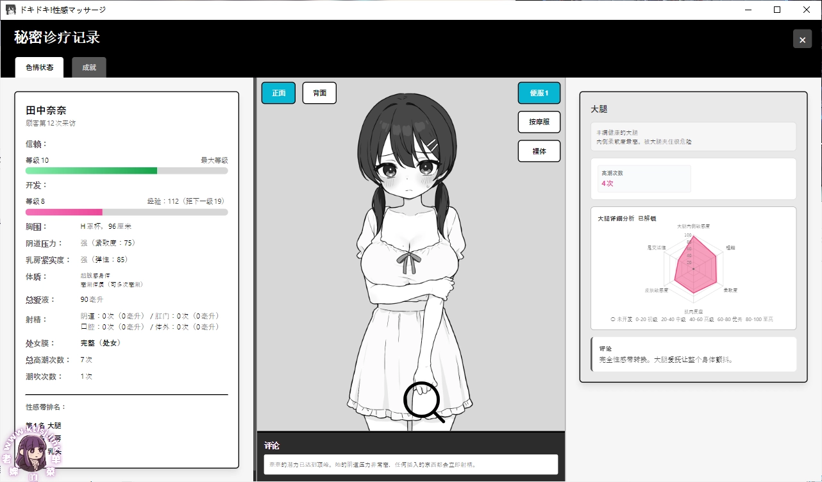Viewport: 822px width, 482px height.
Task: Switch to the 正面 front view
Action: pos(278,93)
